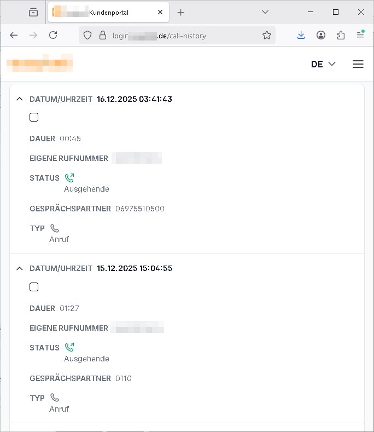Click the outgoing call status icon for 16.12.2025
Image resolution: width=374 pixels, height=432 pixels.
click(x=69, y=177)
